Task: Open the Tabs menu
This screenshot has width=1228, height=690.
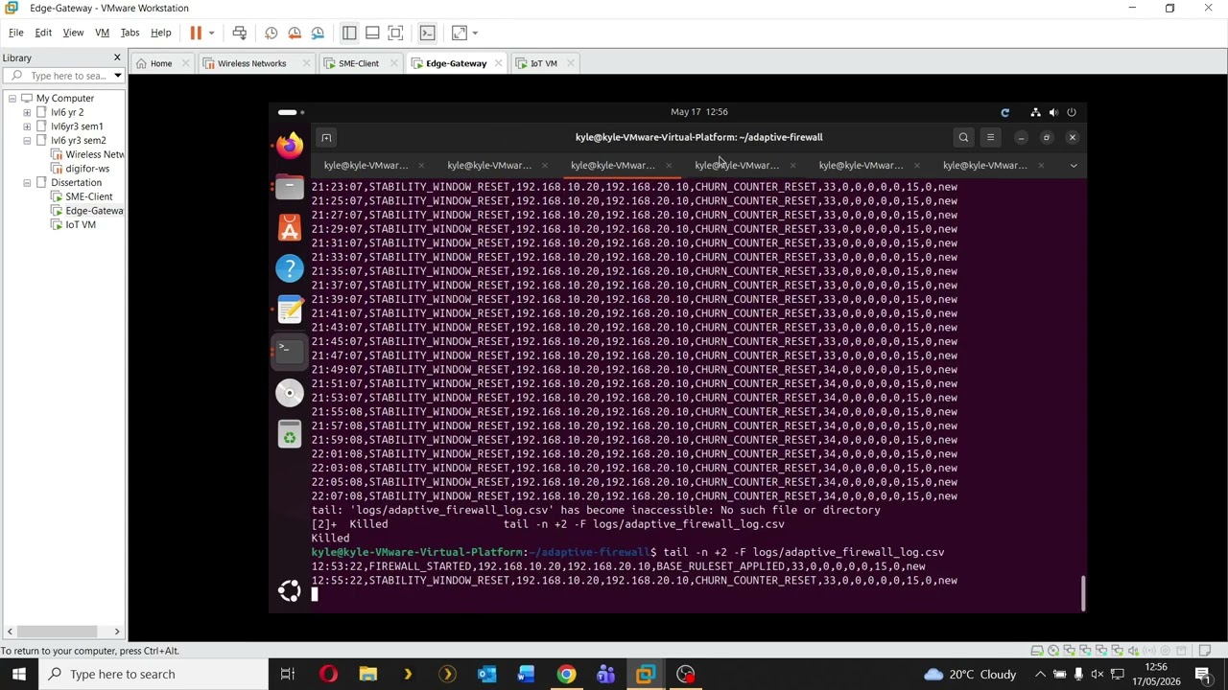Action: [x=130, y=33]
